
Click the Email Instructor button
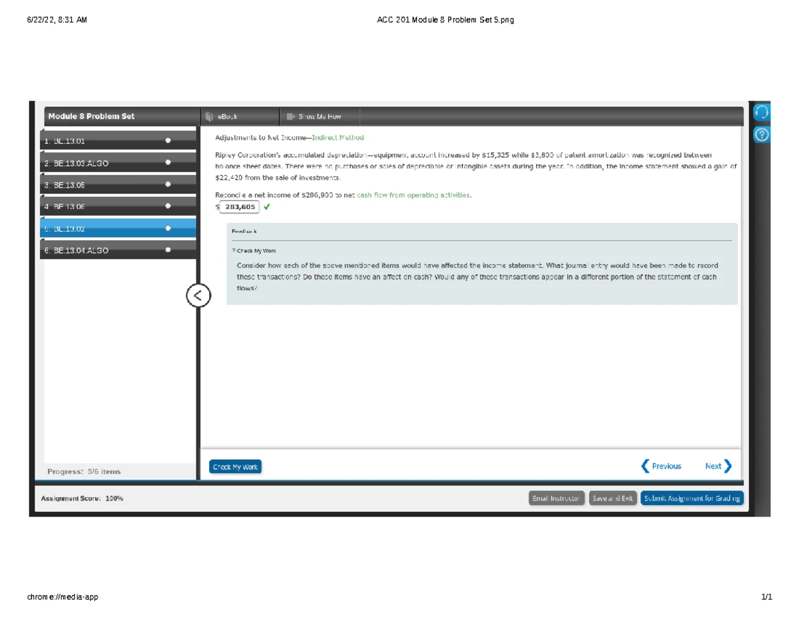pyautogui.click(x=557, y=499)
